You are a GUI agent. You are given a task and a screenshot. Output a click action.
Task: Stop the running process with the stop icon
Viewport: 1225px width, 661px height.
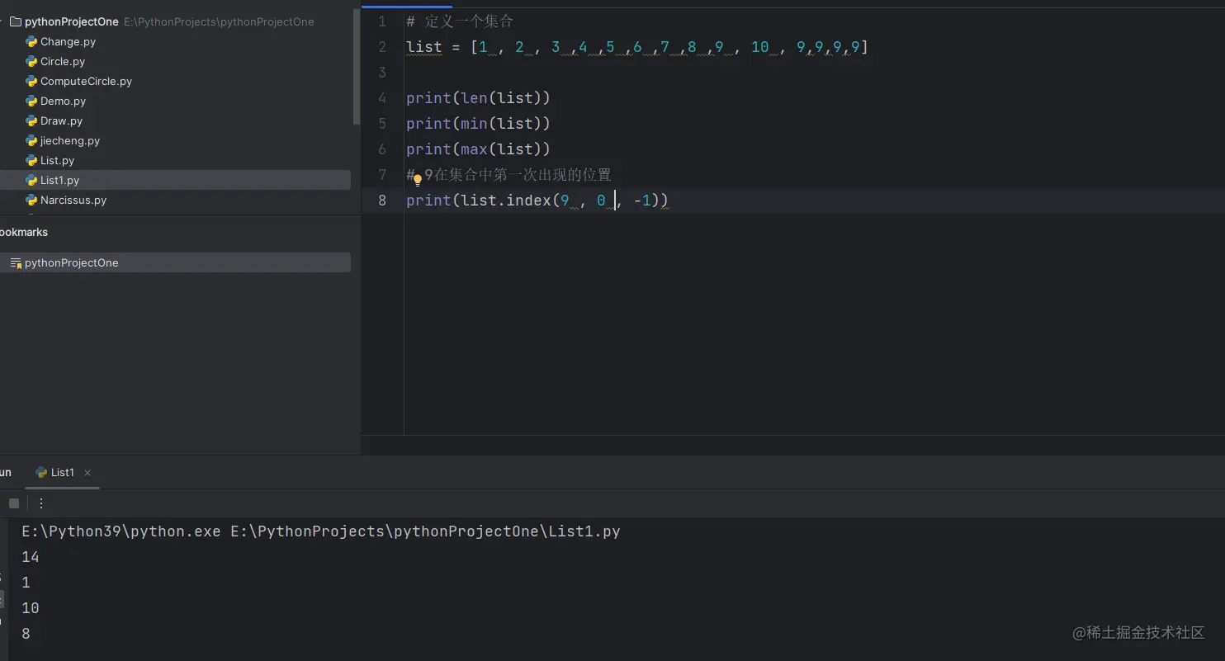click(14, 503)
